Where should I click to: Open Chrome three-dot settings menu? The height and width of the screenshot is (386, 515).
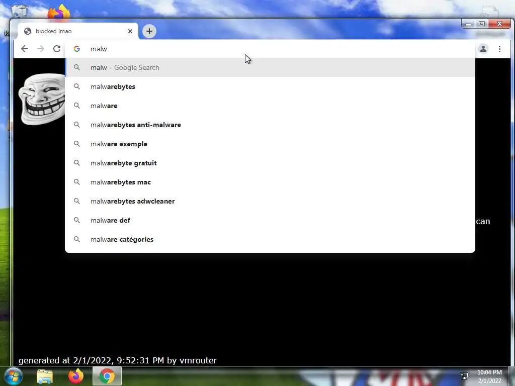(499, 49)
